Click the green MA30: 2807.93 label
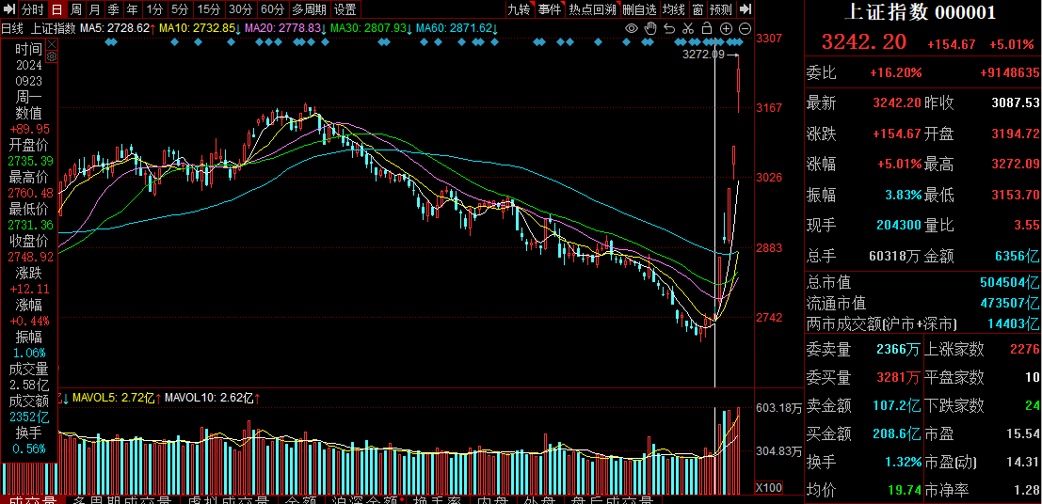The width and height of the screenshot is (1042, 504). pyautogui.click(x=370, y=28)
